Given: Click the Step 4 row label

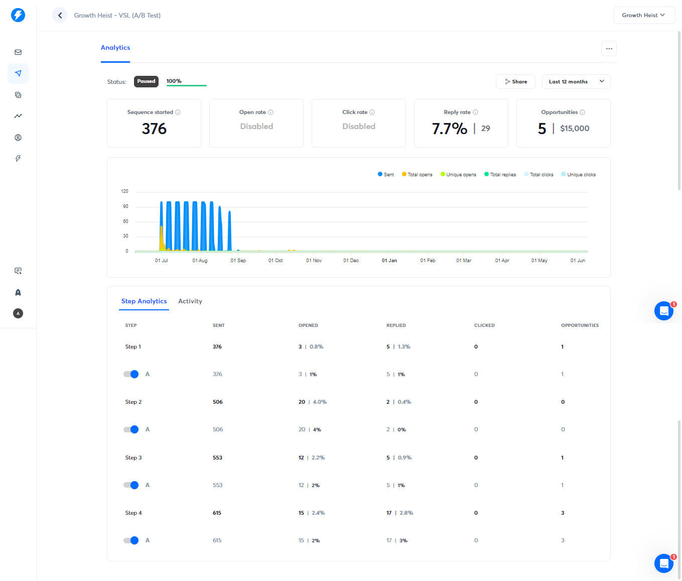Looking at the screenshot, I should [133, 513].
